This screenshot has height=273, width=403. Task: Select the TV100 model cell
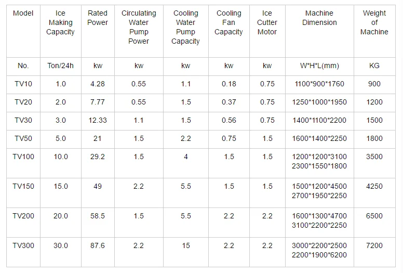(23, 157)
